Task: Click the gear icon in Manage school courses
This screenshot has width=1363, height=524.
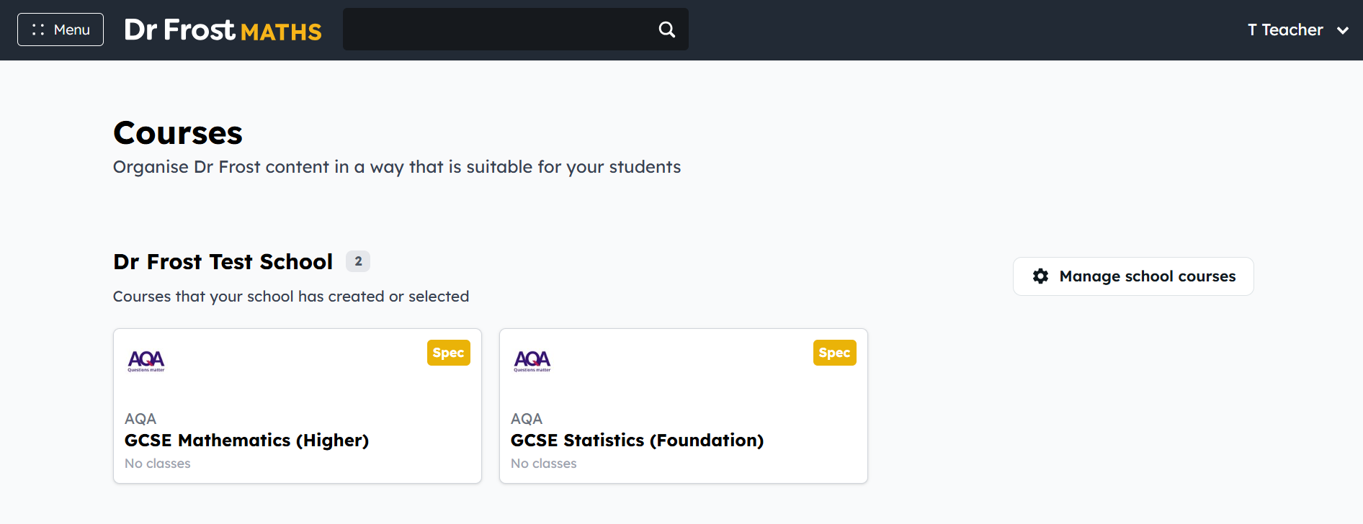Action: coord(1040,276)
